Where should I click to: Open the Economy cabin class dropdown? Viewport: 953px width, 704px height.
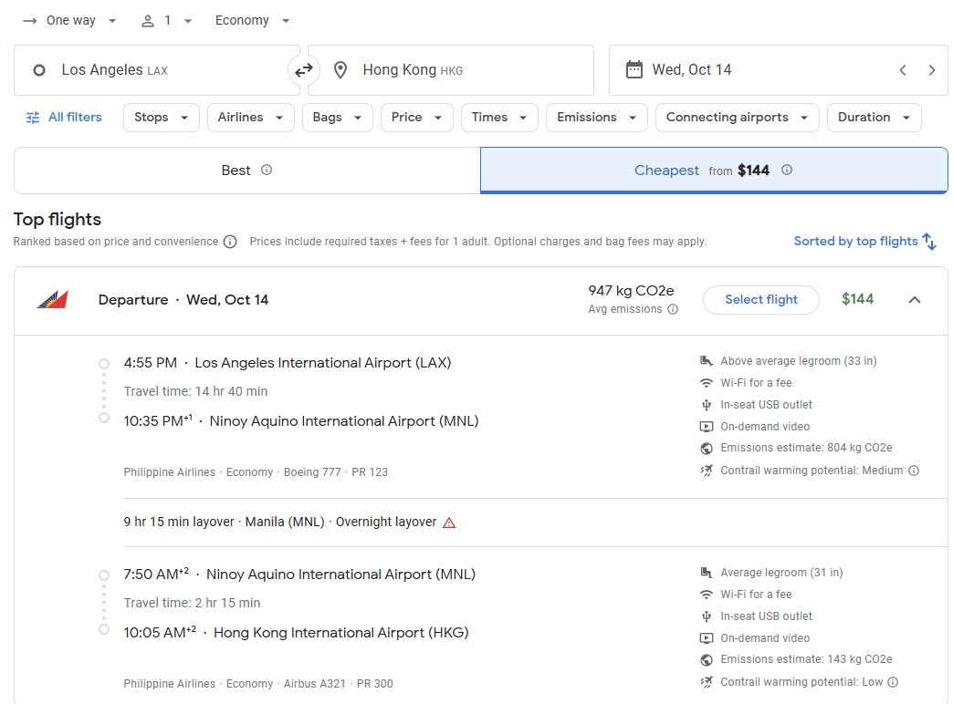pos(252,21)
